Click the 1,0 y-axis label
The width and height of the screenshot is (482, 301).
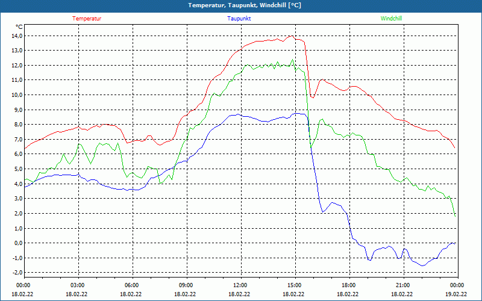[x=19, y=228]
